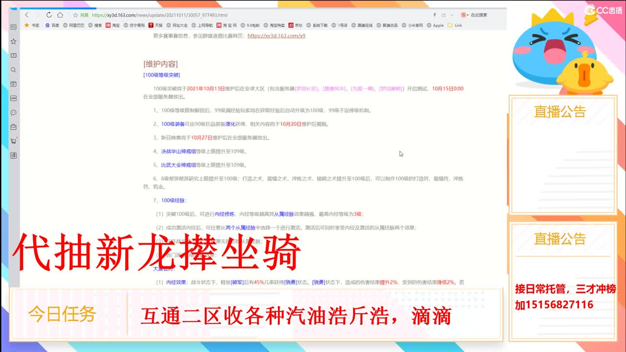The height and width of the screenshot is (352, 626).
Task: Open the 天猫 bookmark
Action: 156,25
